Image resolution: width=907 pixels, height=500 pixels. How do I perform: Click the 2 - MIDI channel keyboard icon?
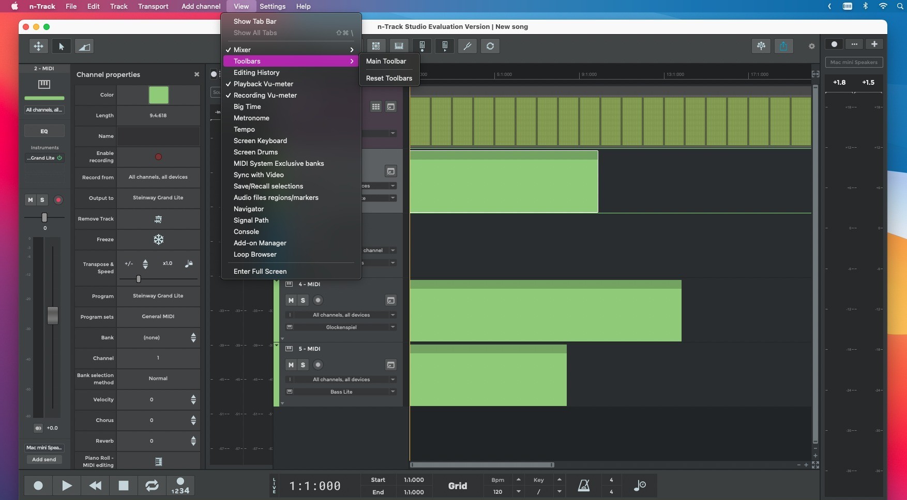tap(44, 84)
